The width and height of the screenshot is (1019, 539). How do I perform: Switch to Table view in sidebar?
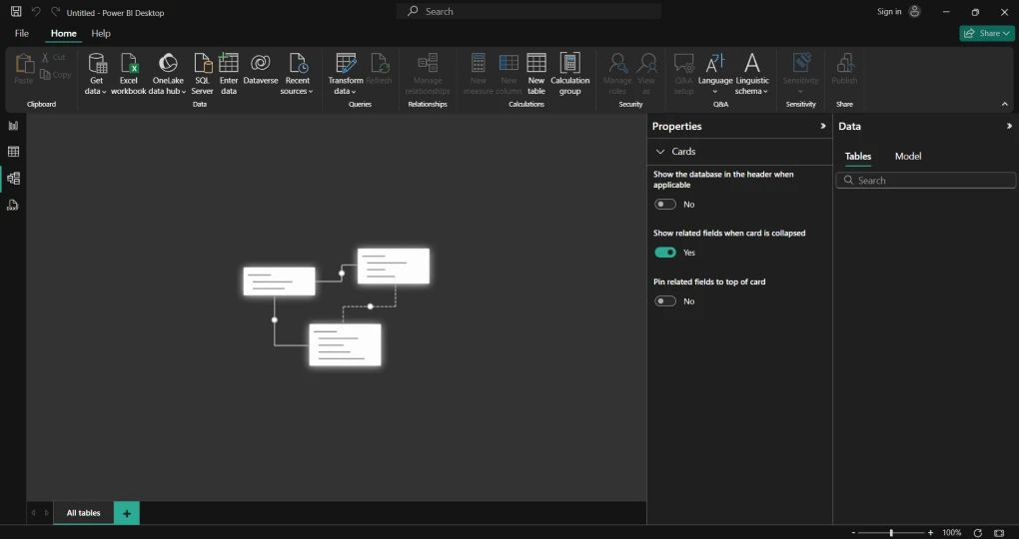tap(13, 152)
